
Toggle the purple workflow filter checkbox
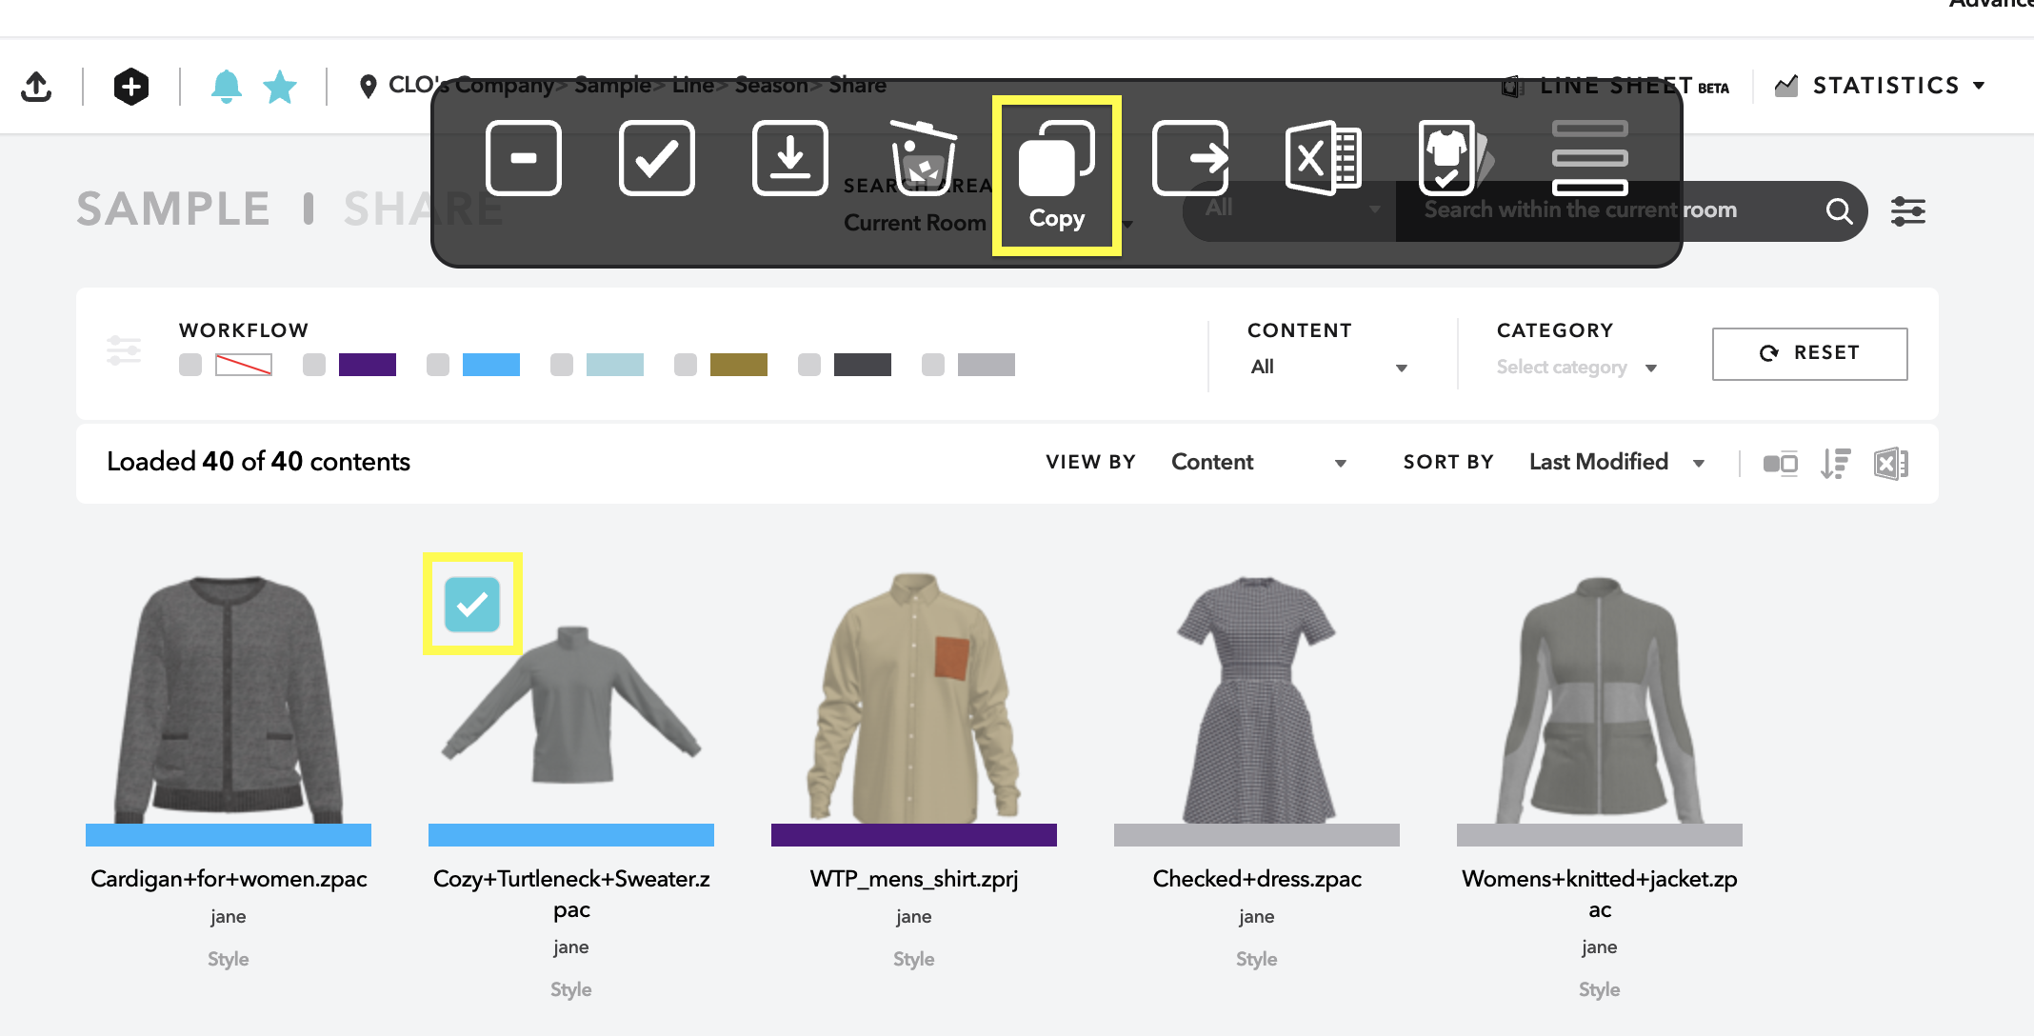[x=314, y=365]
